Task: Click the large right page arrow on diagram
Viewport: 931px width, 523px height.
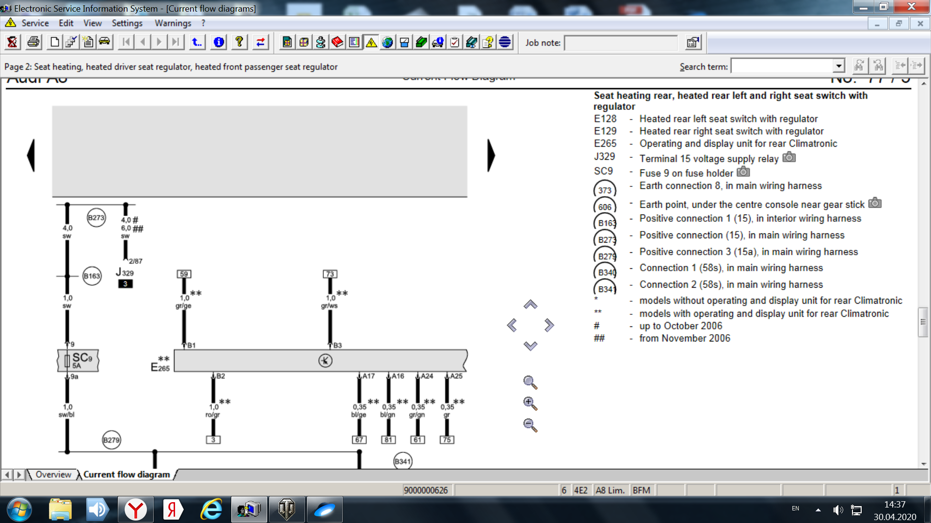Action: click(491, 155)
